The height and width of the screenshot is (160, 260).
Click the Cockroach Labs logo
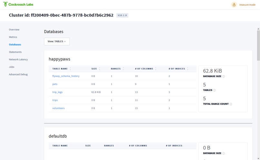tap(18, 4)
